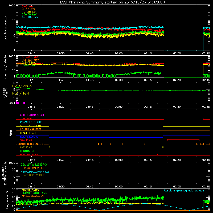Click the NaN/NaN annotation in GOES panel
This screenshot has width=213, height=213.
pos(21,93)
